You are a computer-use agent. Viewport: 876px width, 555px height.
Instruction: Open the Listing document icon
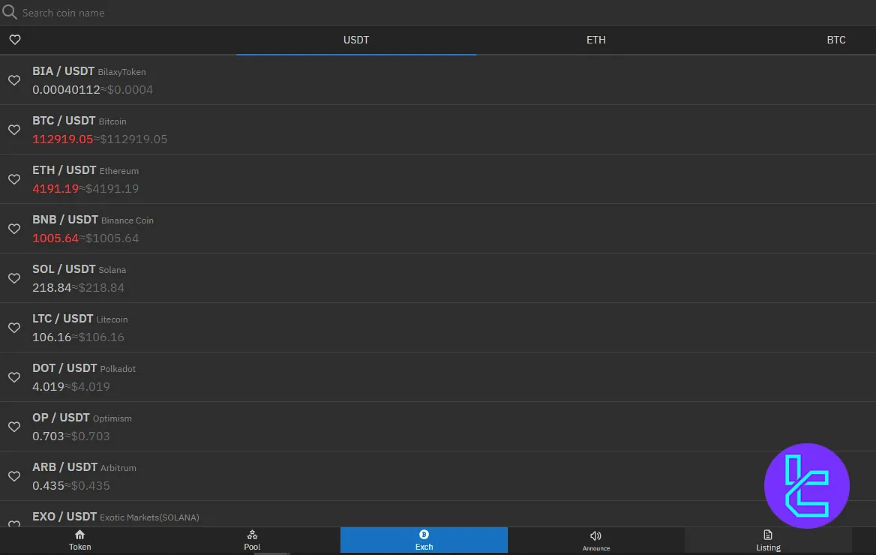click(x=768, y=535)
